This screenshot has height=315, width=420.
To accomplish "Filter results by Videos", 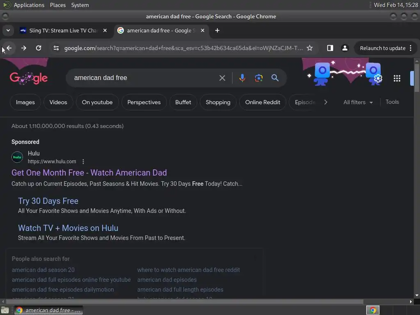I will [58, 102].
